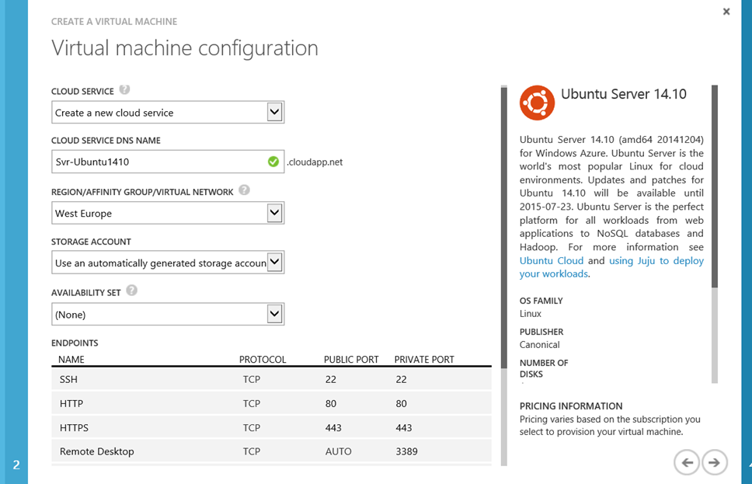This screenshot has height=484, width=752.
Task: Click the HTTPS private port 443 cell
Action: [x=404, y=427]
